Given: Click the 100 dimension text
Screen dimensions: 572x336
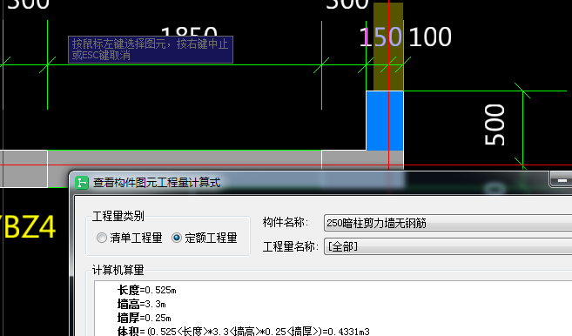Looking at the screenshot, I should (x=430, y=37).
